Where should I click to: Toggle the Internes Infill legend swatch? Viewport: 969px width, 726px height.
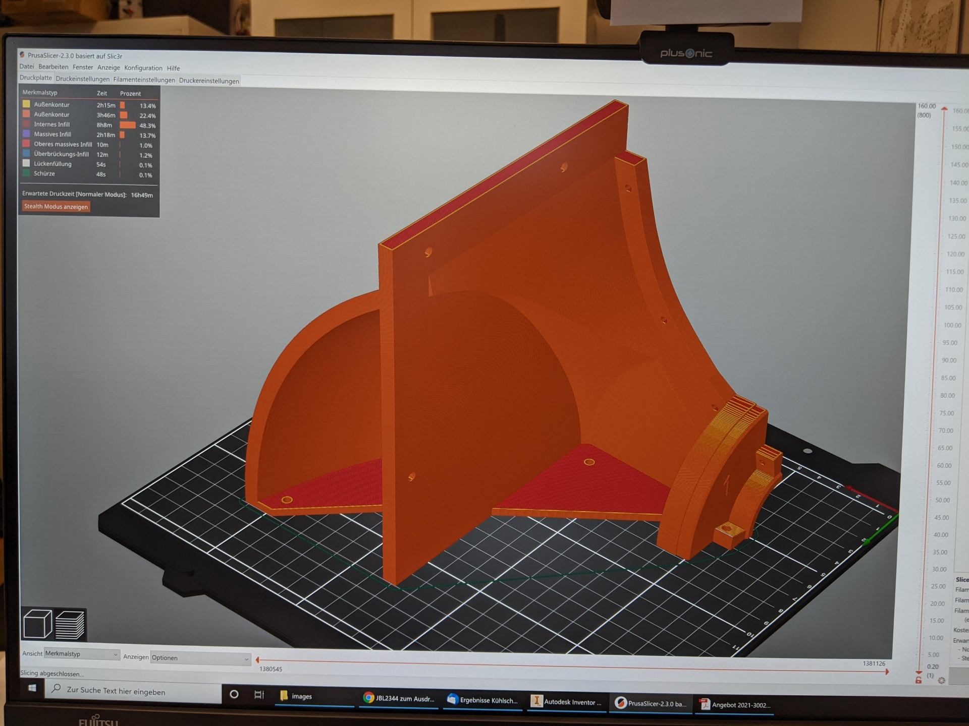26,124
